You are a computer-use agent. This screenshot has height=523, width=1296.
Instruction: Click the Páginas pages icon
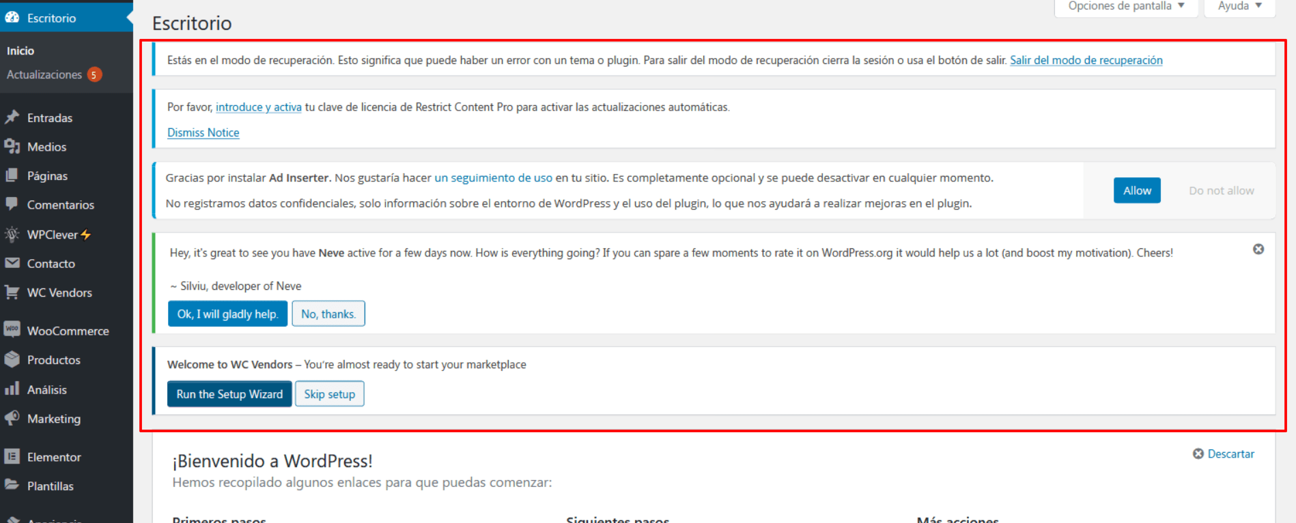12,175
